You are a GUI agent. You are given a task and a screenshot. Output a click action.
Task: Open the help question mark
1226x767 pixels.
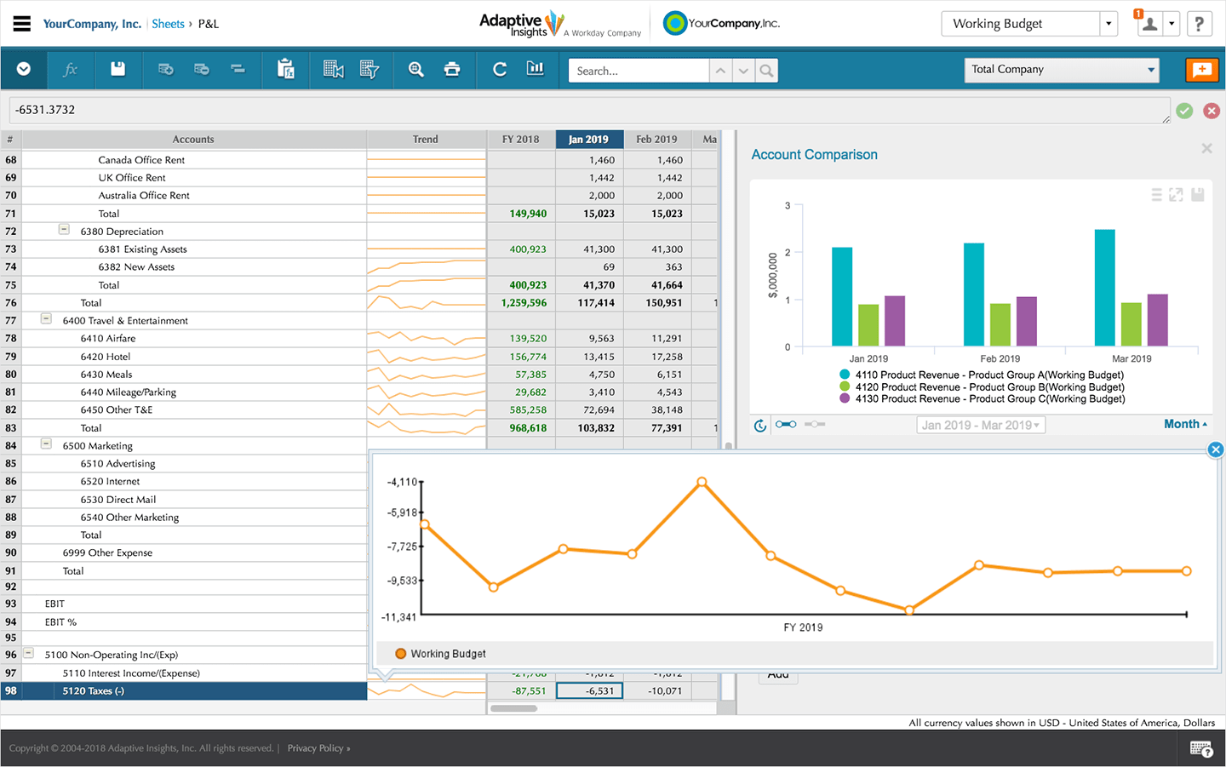pyautogui.click(x=1200, y=24)
